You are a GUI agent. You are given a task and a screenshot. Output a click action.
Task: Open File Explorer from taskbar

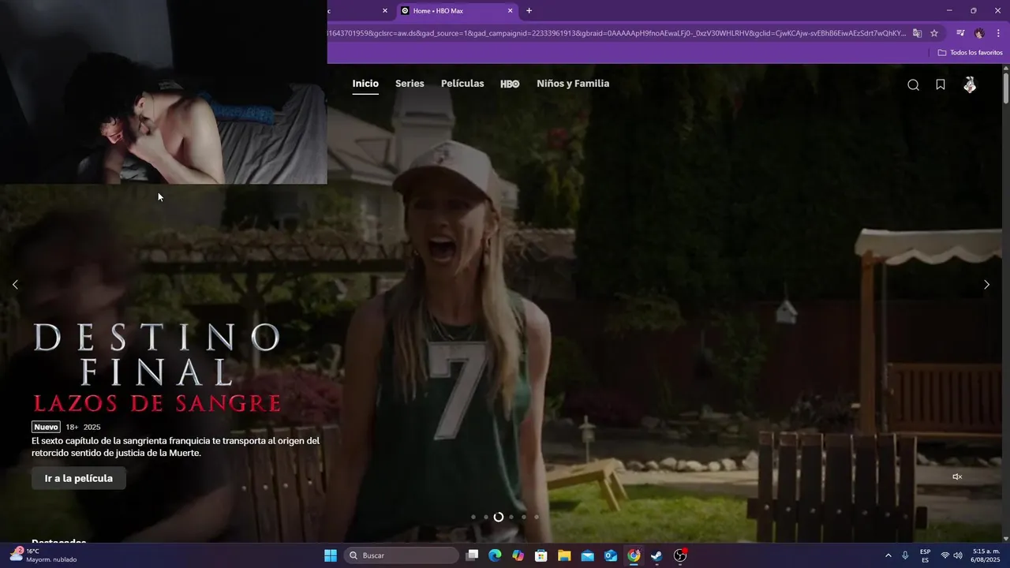[564, 555]
